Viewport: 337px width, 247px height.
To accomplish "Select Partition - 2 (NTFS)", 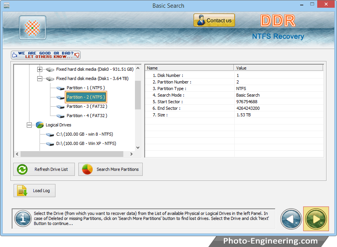I will (x=86, y=97).
